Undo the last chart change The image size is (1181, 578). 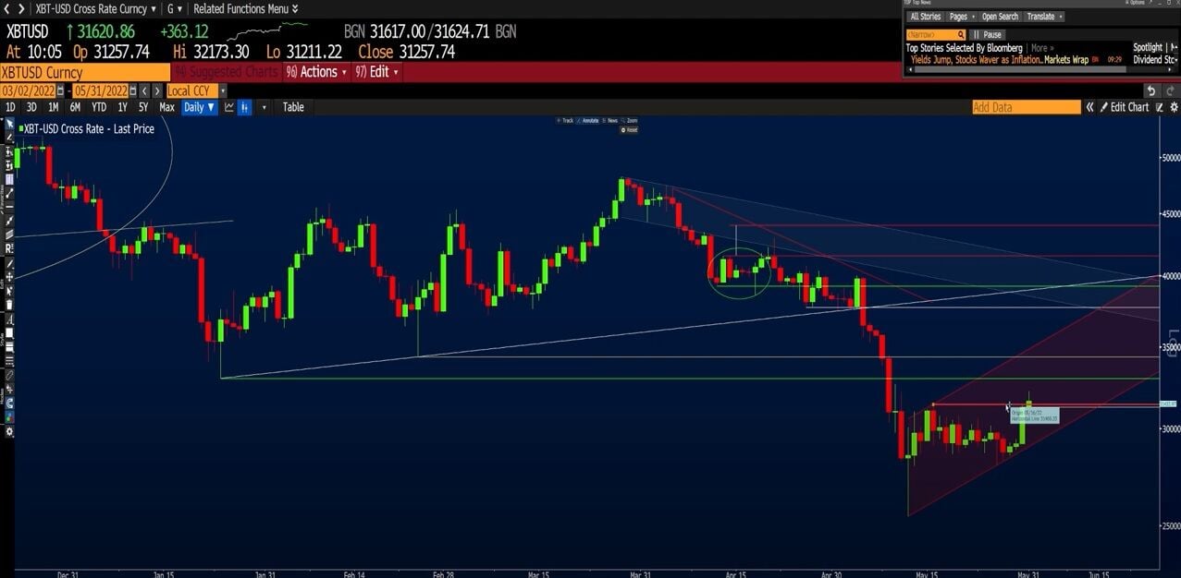tap(1151, 90)
